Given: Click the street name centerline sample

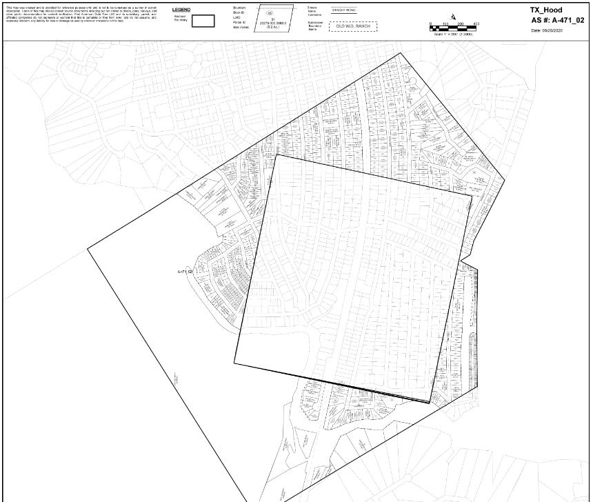Looking at the screenshot, I should point(343,10).
